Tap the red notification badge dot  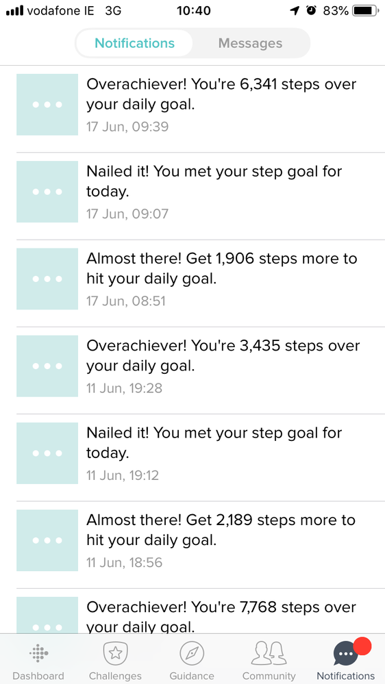[x=362, y=646]
